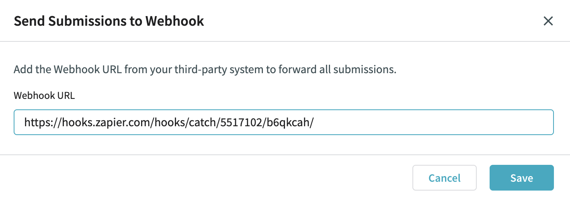Click the Webhook URL field label
This screenshot has height=197, width=570.
pyautogui.click(x=44, y=96)
